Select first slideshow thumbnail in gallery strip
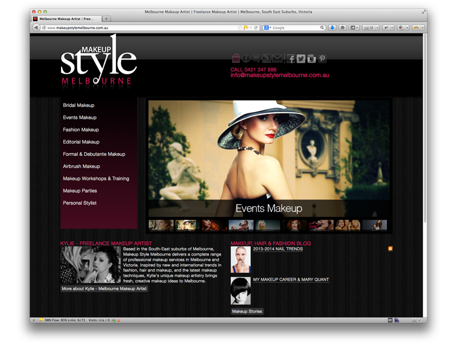 (x=161, y=225)
